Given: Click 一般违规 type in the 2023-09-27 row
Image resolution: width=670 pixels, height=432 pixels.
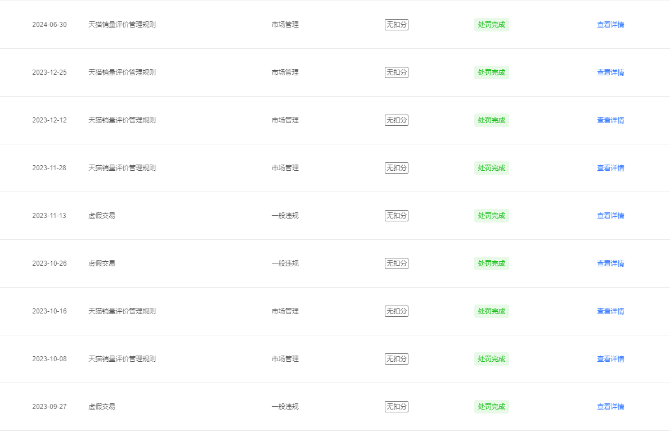Looking at the screenshot, I should [x=285, y=407].
